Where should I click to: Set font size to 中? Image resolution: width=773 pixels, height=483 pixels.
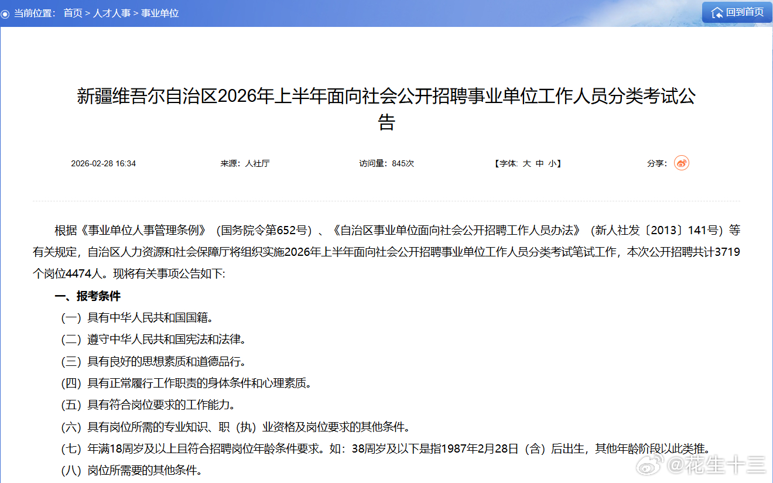pos(540,163)
